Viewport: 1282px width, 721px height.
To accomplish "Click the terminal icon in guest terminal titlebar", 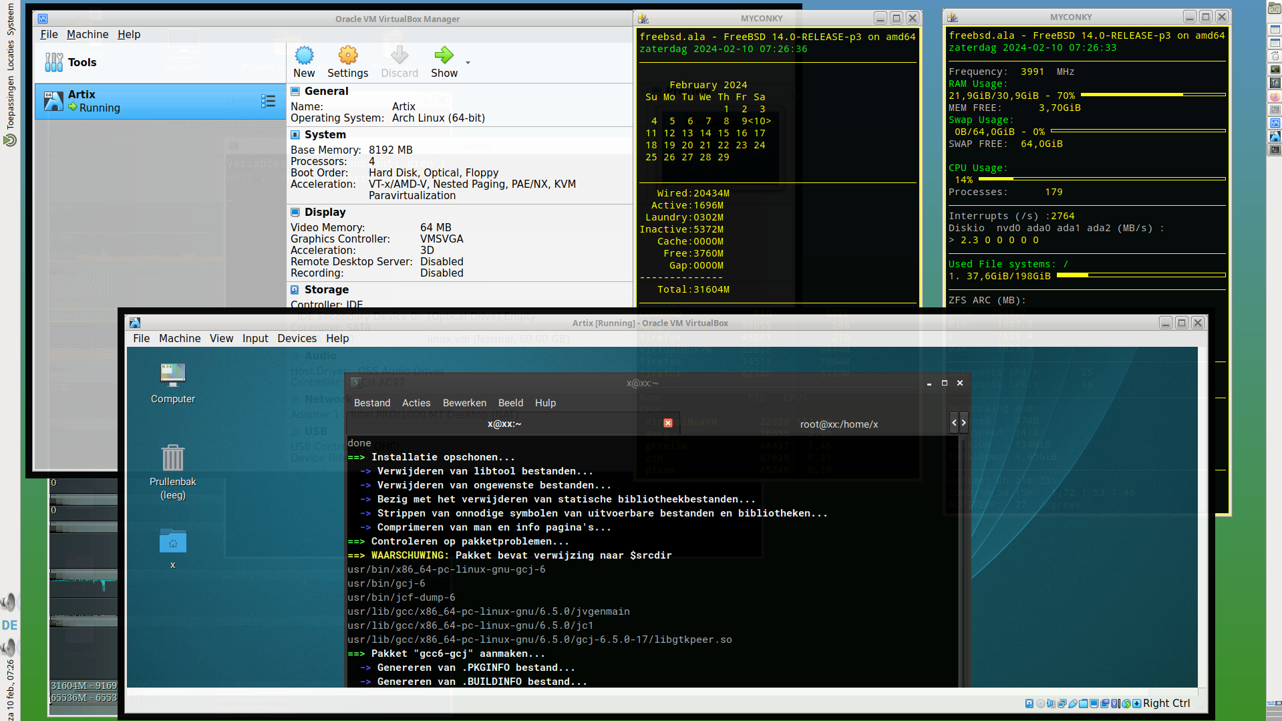I will [x=356, y=383].
